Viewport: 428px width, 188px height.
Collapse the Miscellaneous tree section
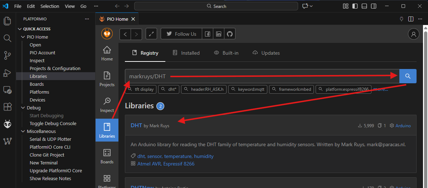[x=23, y=132]
